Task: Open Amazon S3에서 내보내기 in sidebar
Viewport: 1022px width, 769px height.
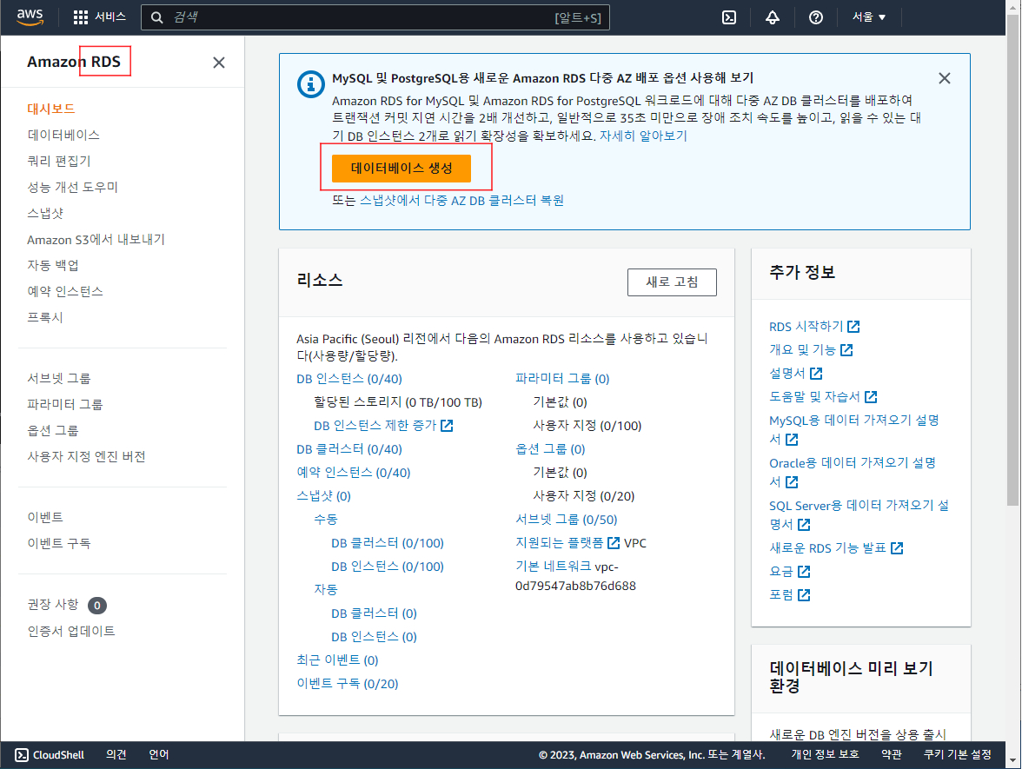Action: pos(96,239)
